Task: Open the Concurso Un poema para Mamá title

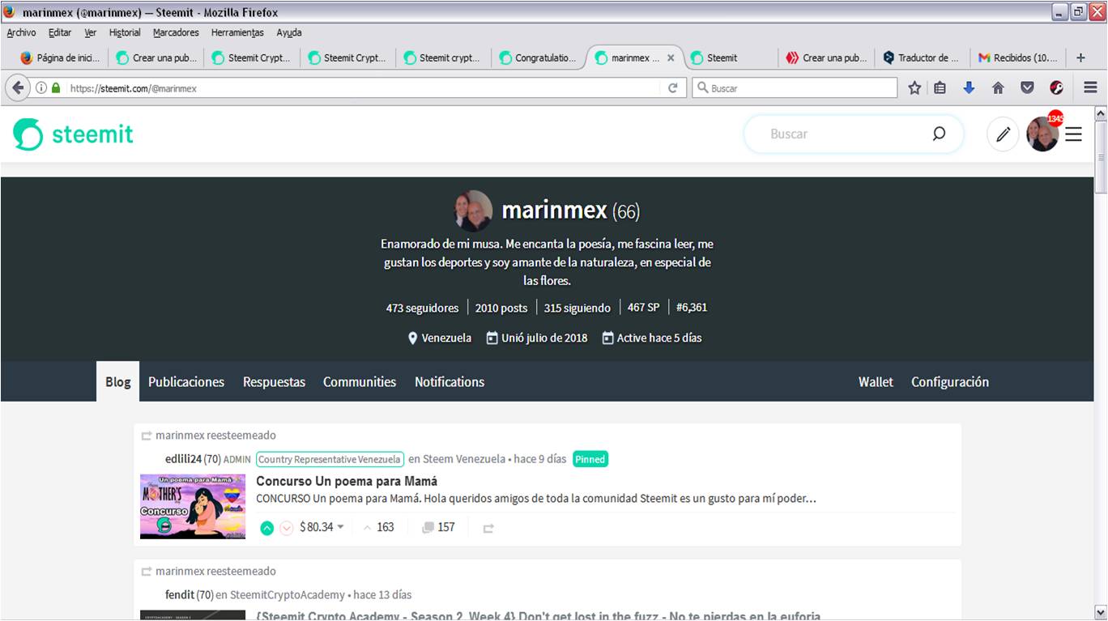Action: [347, 481]
